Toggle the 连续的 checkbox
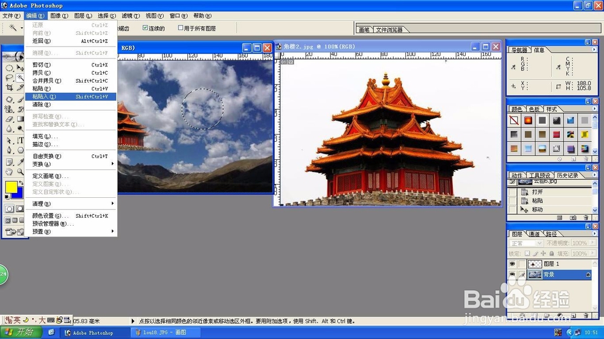The width and height of the screenshot is (604, 339). [145, 28]
